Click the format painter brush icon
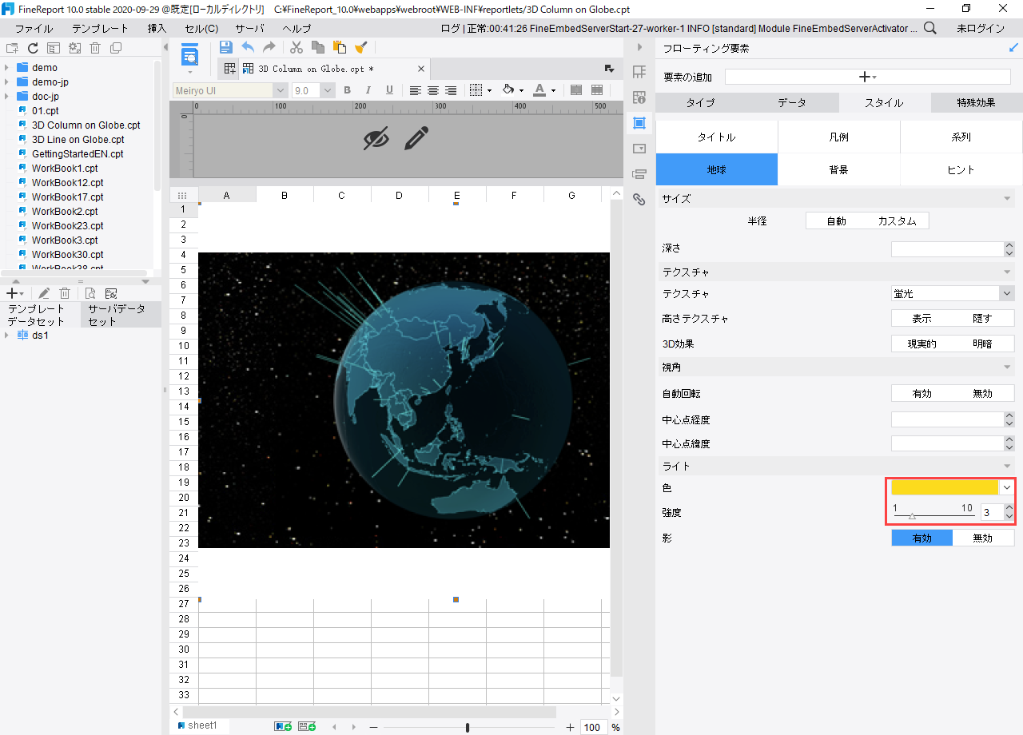Viewport: 1023px width, 735px height. tap(361, 47)
